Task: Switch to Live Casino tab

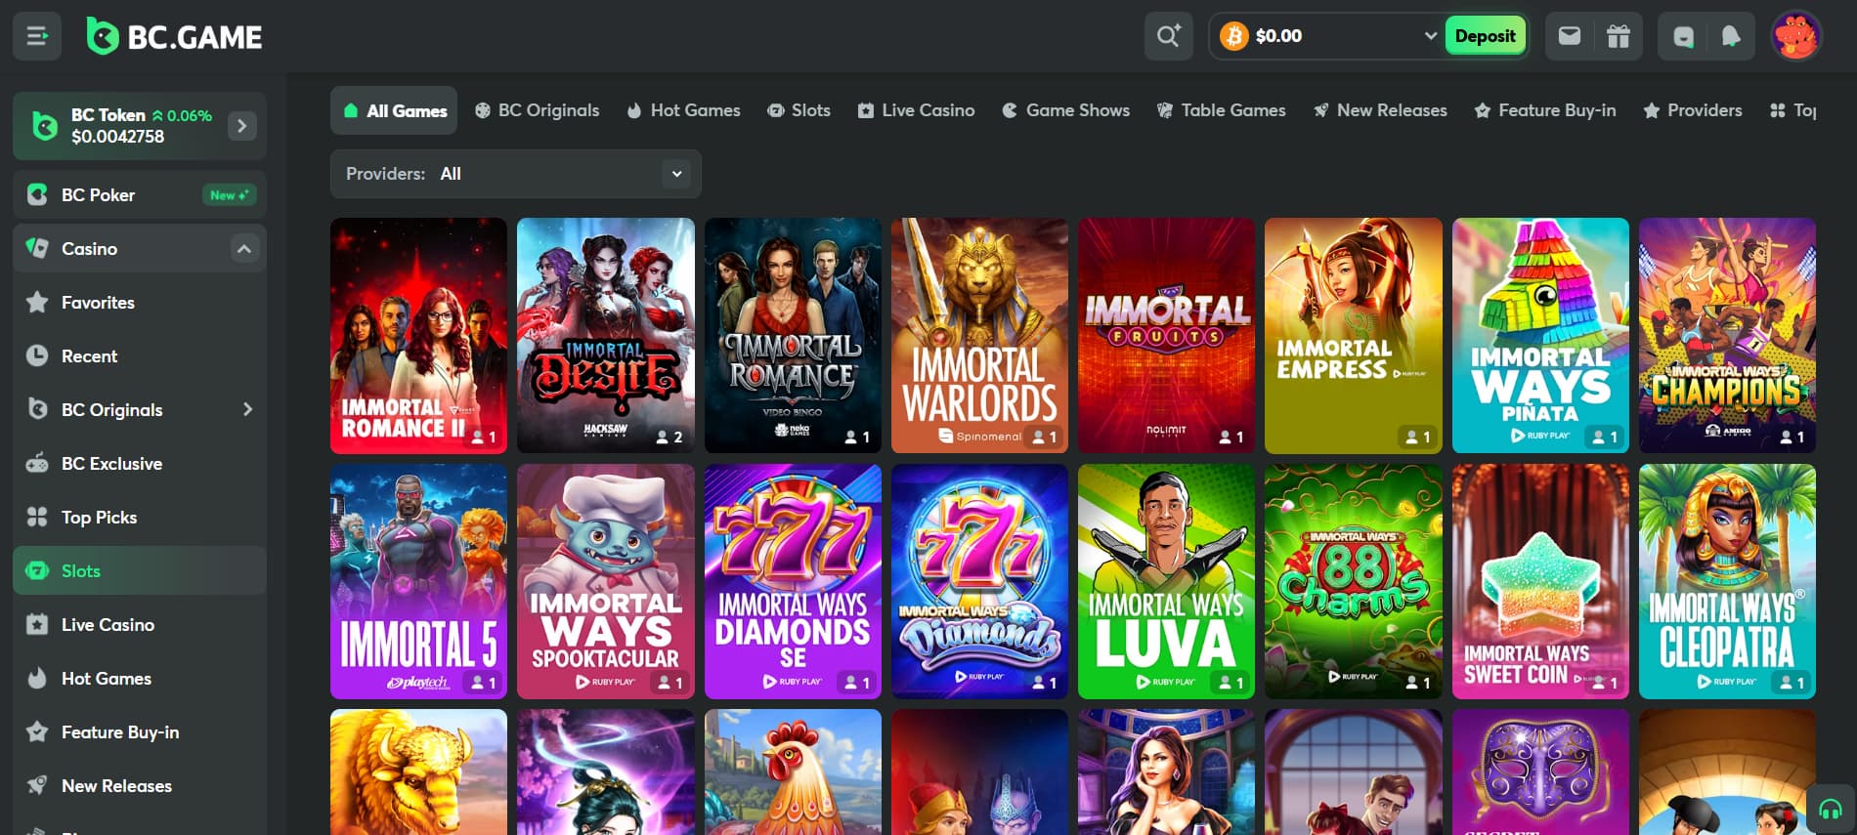Action: tap(916, 111)
